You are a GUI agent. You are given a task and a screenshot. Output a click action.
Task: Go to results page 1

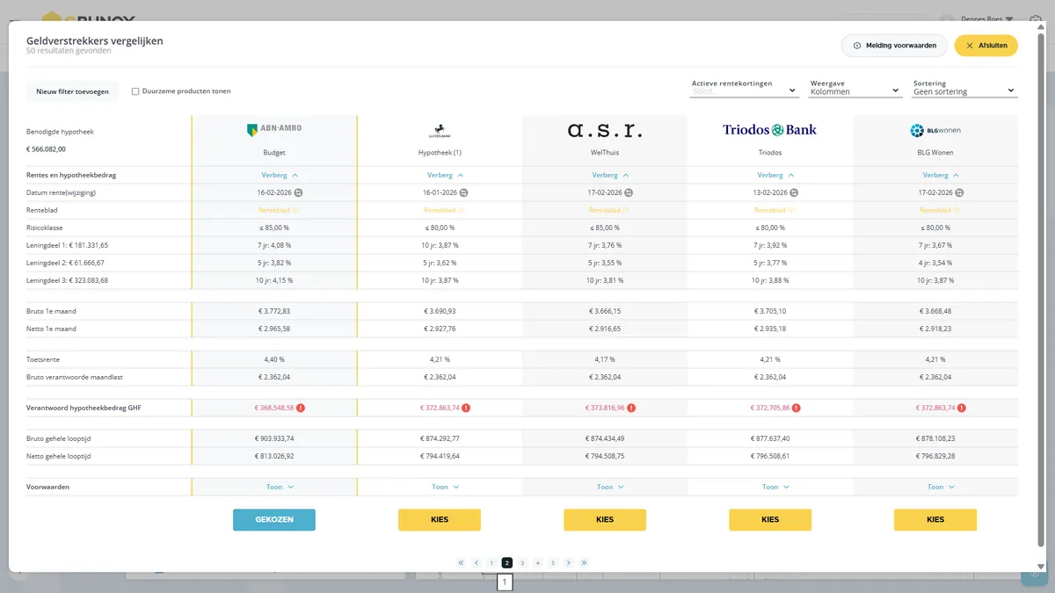[x=491, y=563]
